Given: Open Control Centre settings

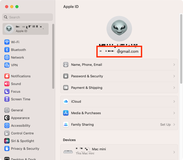Looking at the screenshot, I should tap(22, 133).
